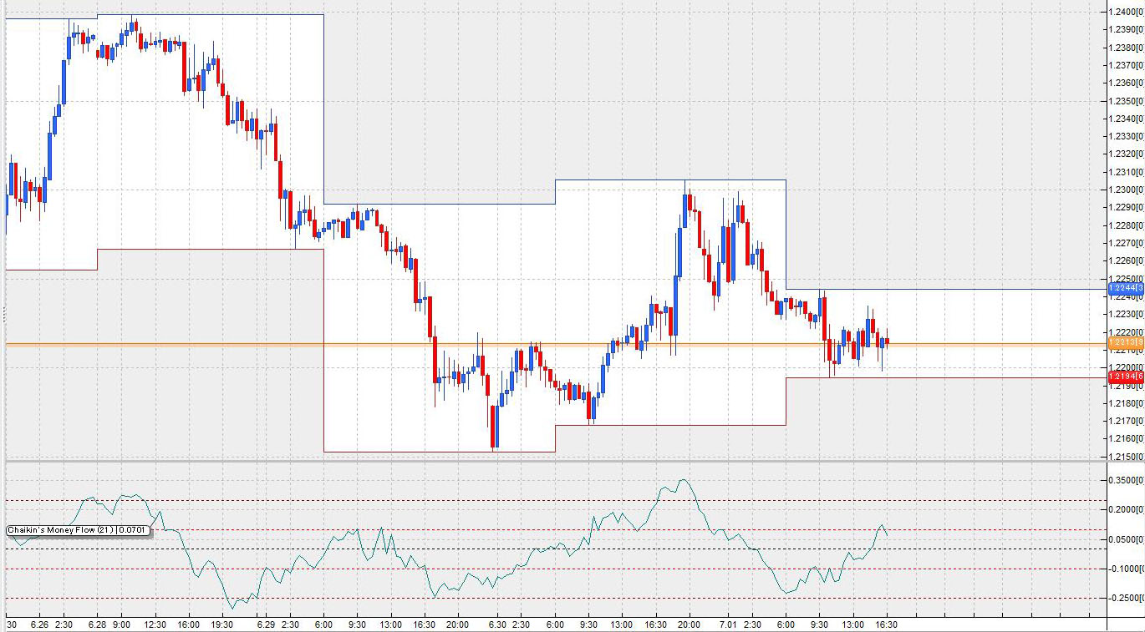1145x632 pixels.
Task: Click the 1.2170 price axis label
Action: [x=1127, y=421]
